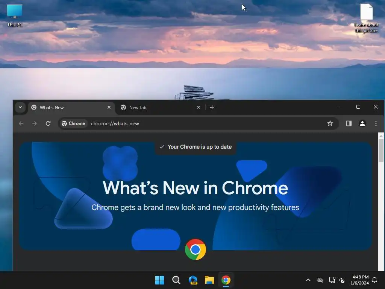Open network settings from tray icon

pyautogui.click(x=332, y=280)
